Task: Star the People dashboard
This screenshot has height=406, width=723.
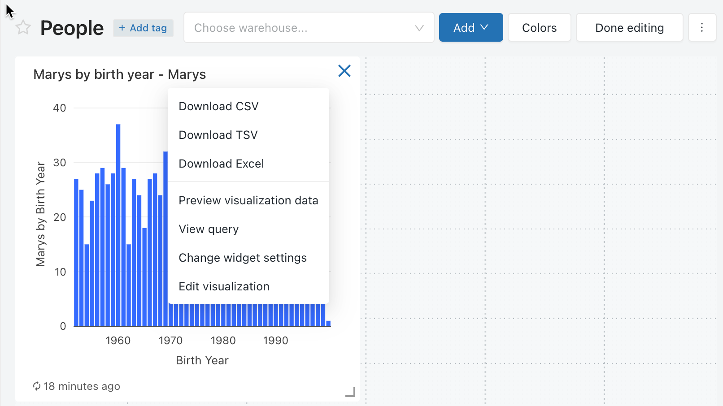Action: point(22,27)
